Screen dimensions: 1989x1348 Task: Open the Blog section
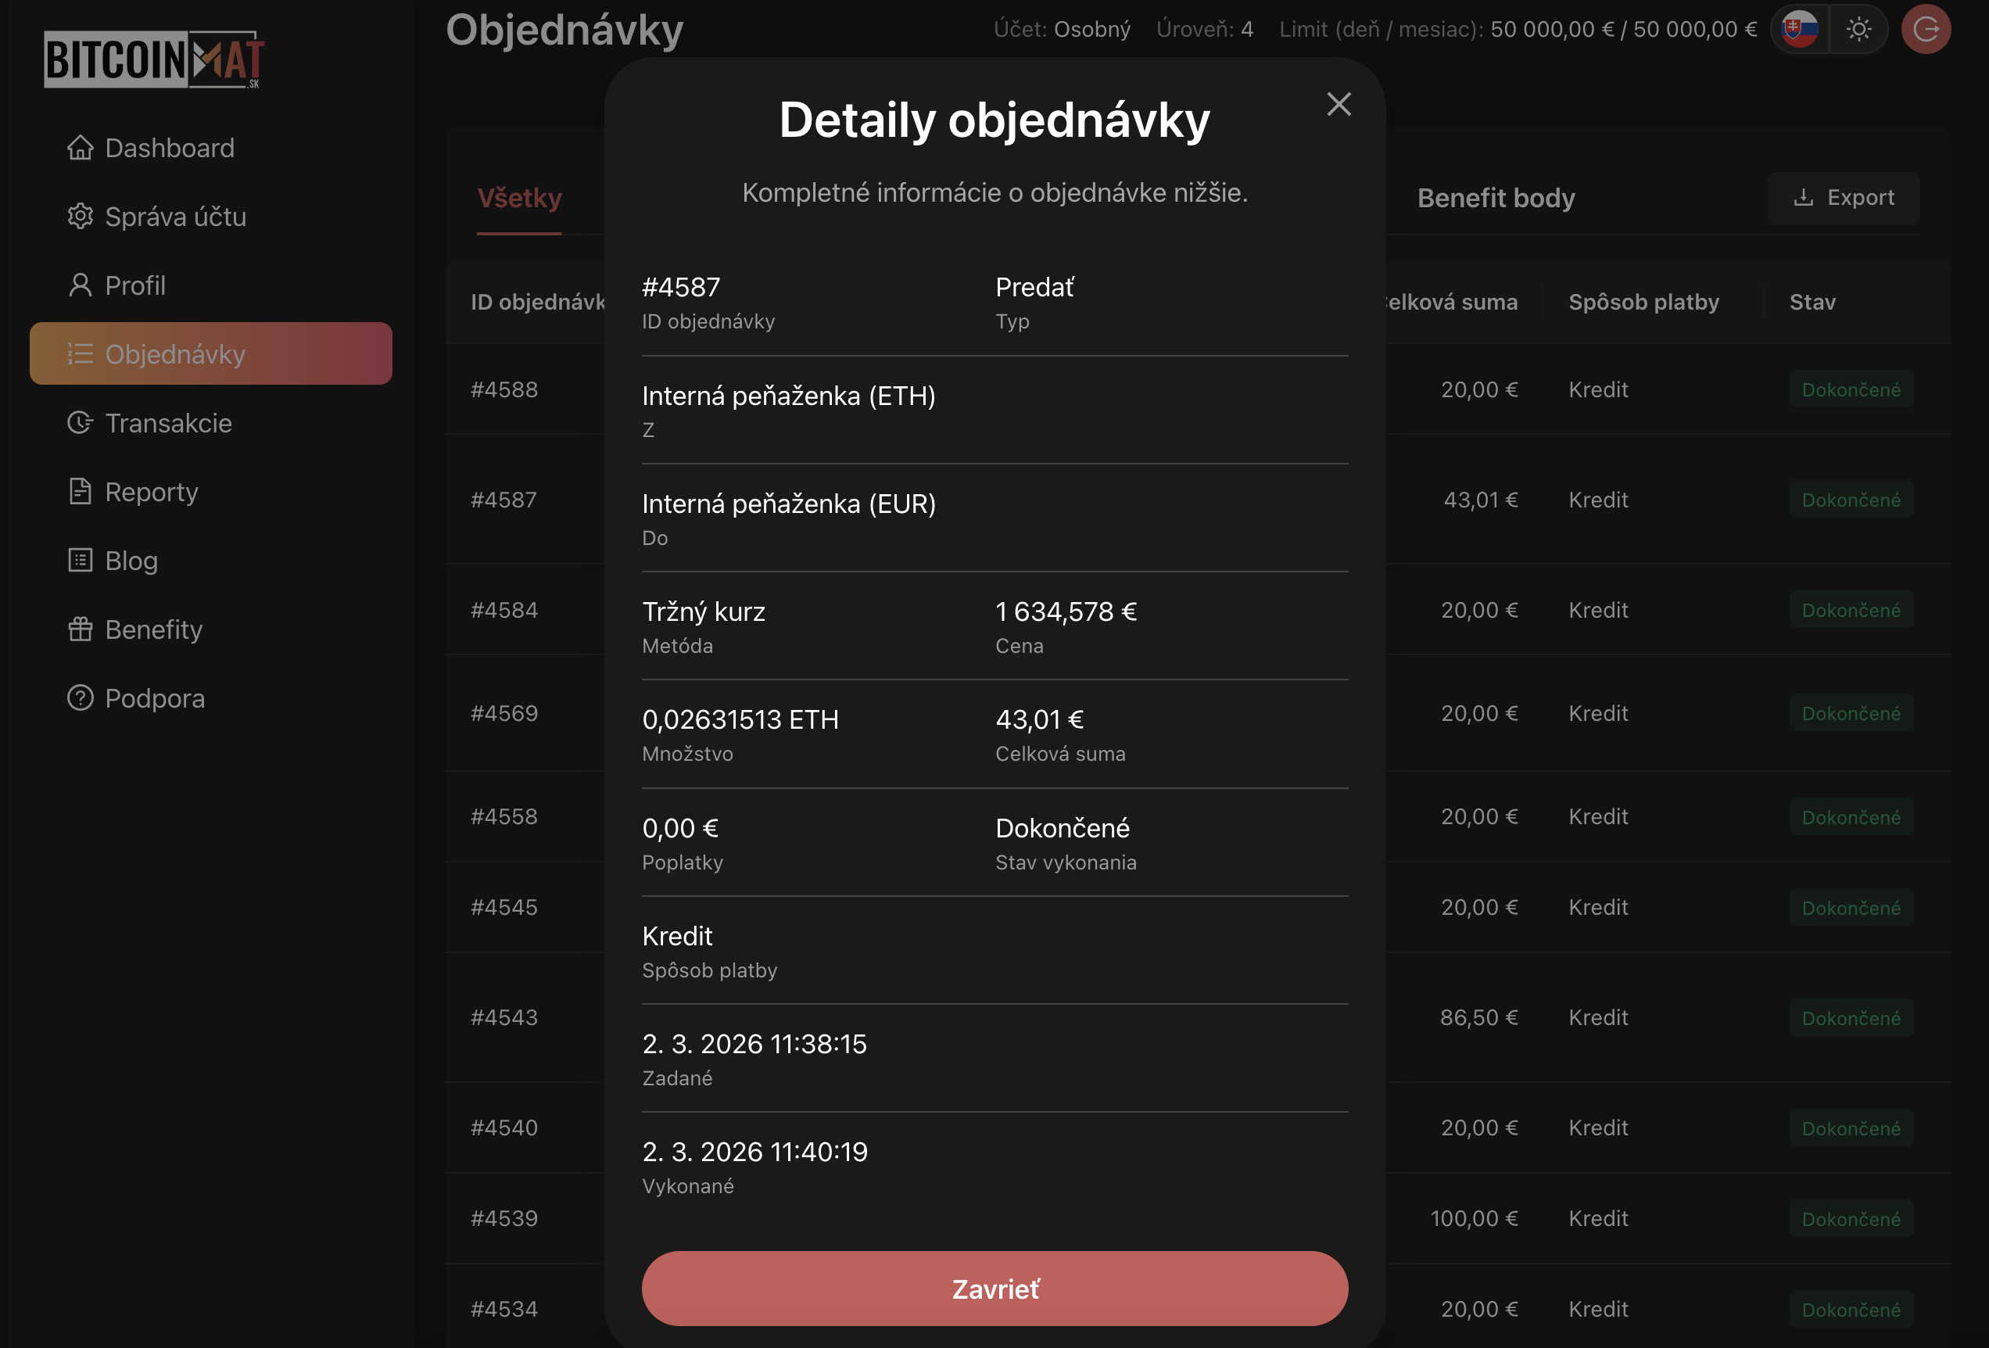(x=130, y=561)
